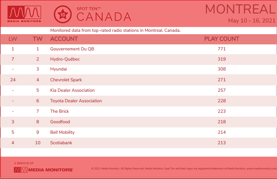Select the LW column header

[x=13, y=39]
